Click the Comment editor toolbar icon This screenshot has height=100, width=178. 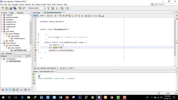(x=100, y=16)
